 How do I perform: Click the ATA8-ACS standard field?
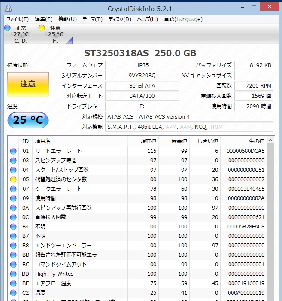click(x=189, y=117)
